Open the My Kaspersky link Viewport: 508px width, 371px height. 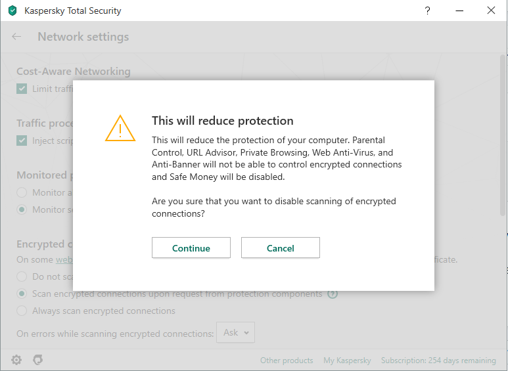click(347, 360)
